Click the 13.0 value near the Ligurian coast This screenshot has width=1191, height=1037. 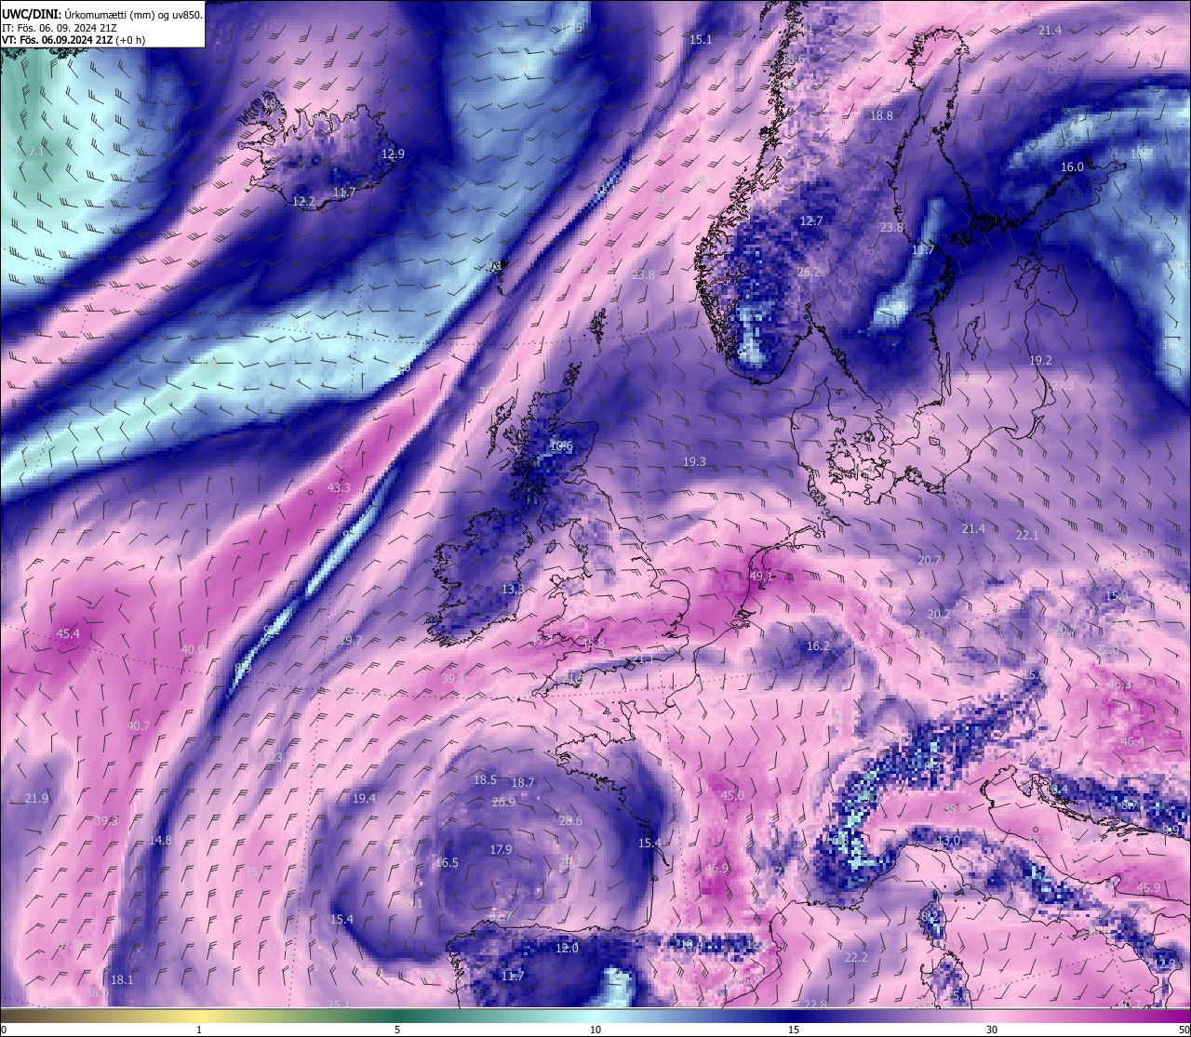pyautogui.click(x=948, y=841)
